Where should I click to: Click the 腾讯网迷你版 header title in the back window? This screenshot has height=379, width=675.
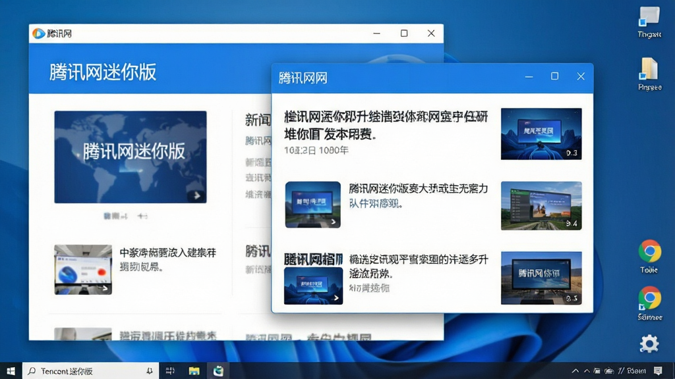pos(102,72)
